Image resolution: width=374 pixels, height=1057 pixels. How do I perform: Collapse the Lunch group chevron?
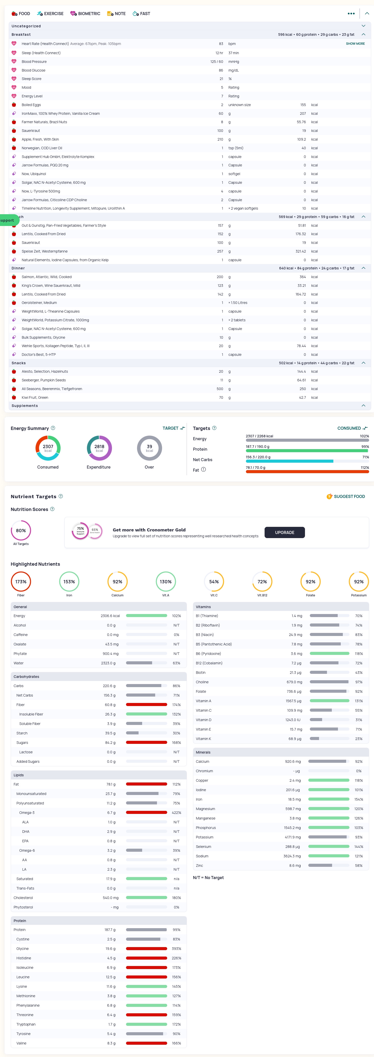(363, 217)
